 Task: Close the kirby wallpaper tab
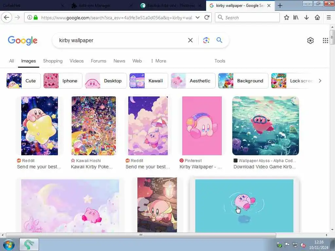[x=269, y=6]
